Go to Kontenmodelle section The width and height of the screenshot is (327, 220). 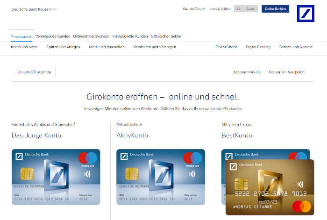point(247,72)
